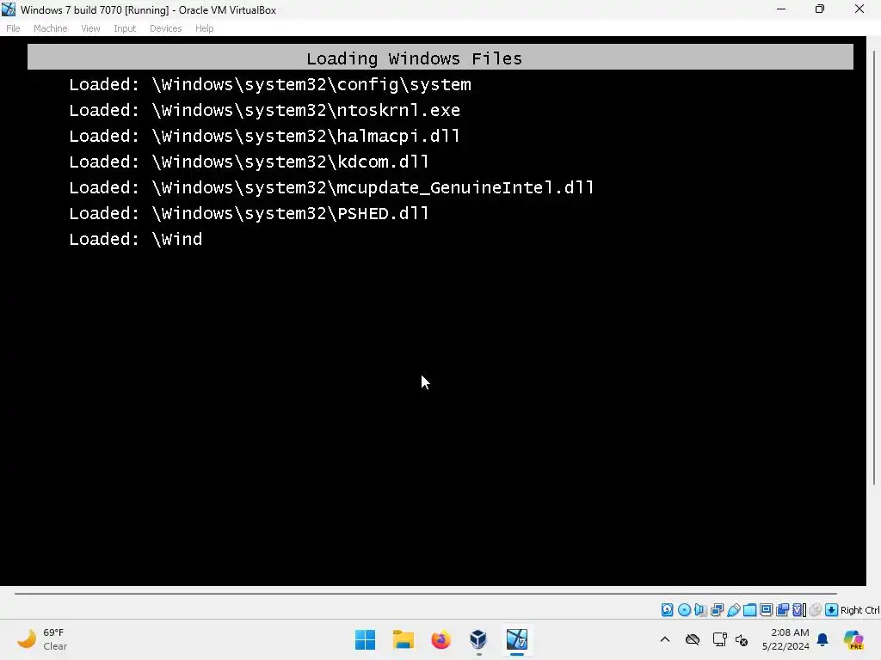The width and height of the screenshot is (881, 660).
Task: Click the keyboard capture arrow indicator
Action: point(832,610)
